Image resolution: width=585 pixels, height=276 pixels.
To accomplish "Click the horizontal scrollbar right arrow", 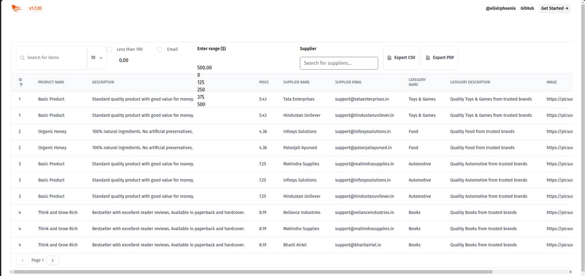I will 570,272.
